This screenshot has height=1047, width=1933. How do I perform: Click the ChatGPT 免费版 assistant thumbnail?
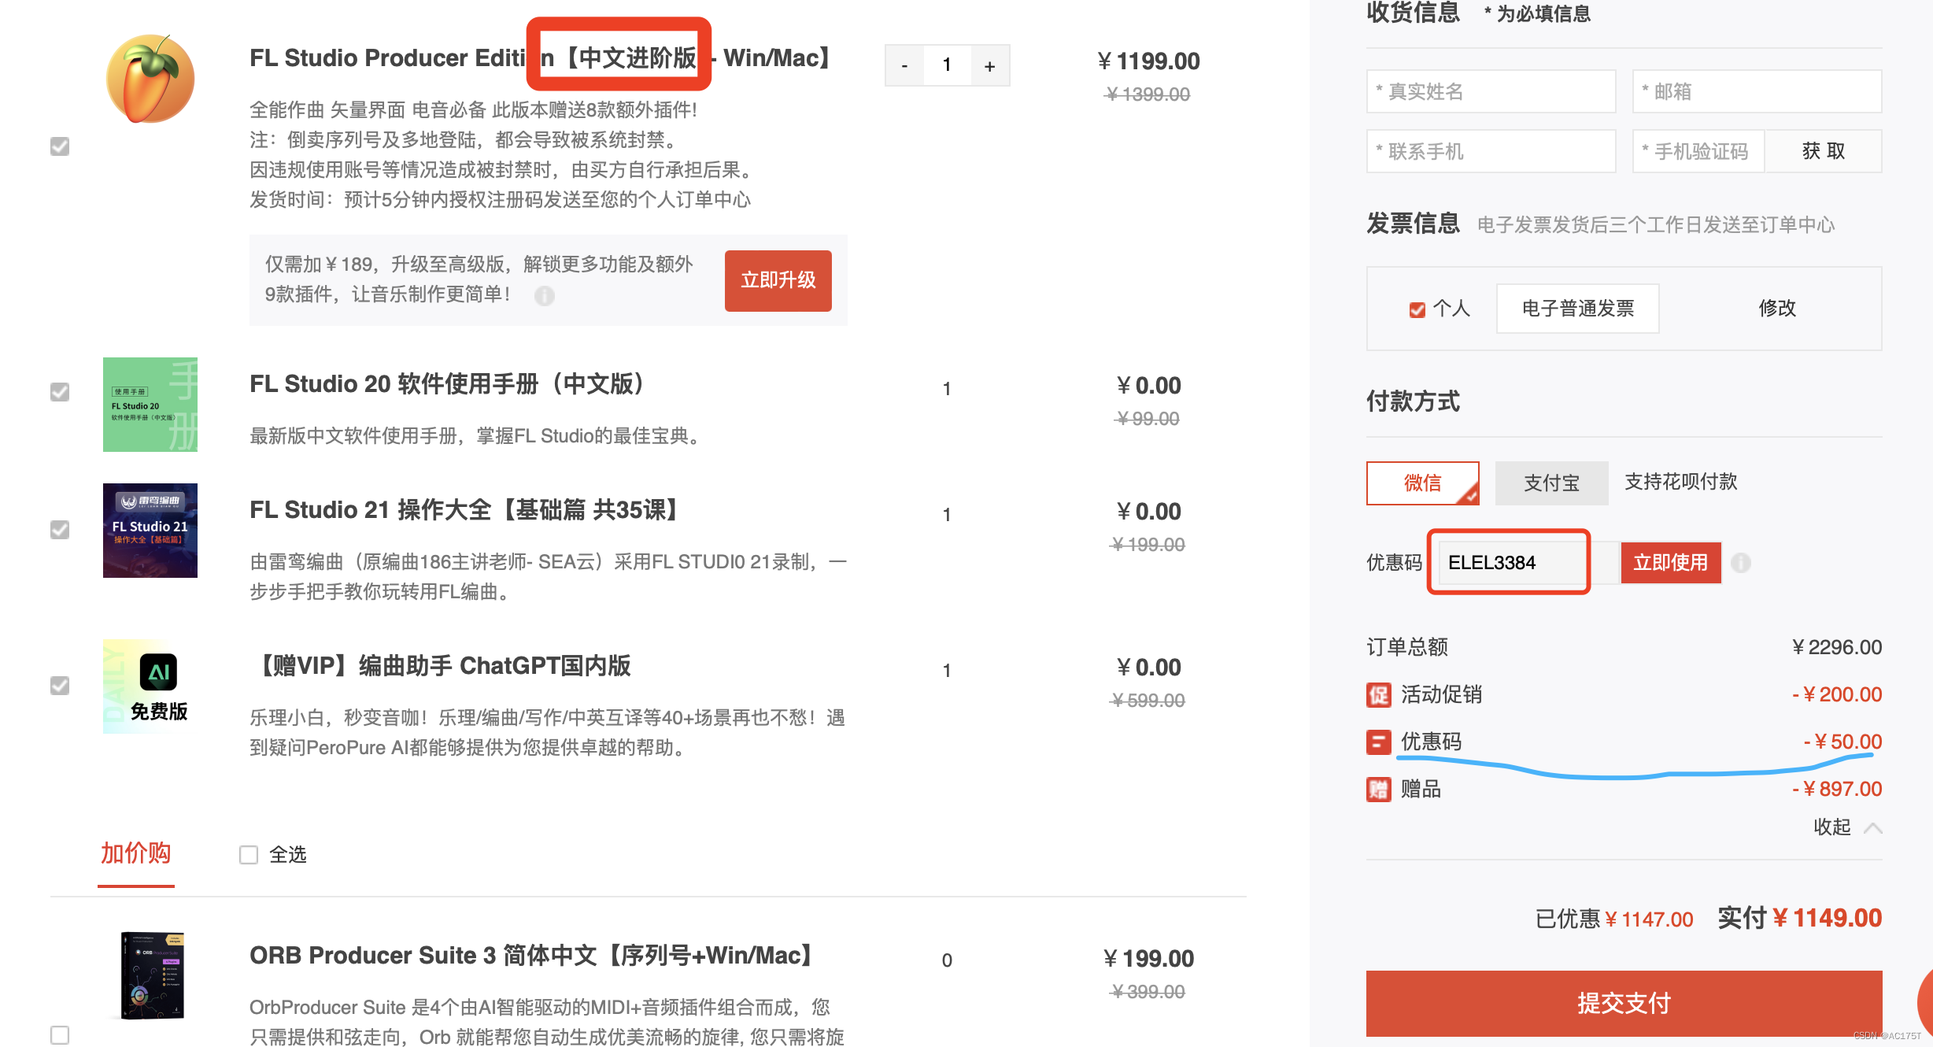coord(150,686)
